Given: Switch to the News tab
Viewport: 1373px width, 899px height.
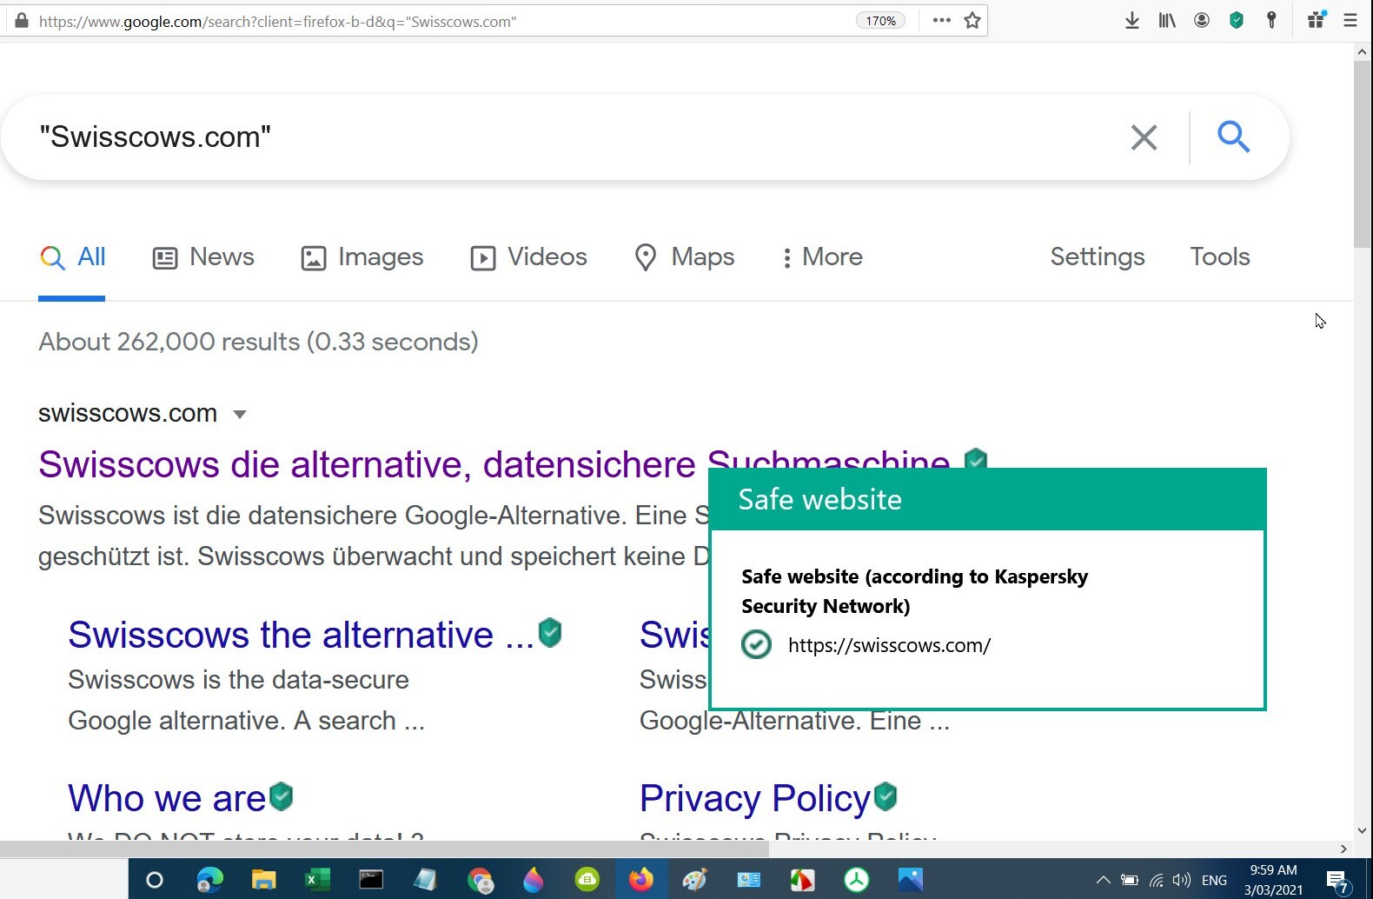Looking at the screenshot, I should 203,257.
